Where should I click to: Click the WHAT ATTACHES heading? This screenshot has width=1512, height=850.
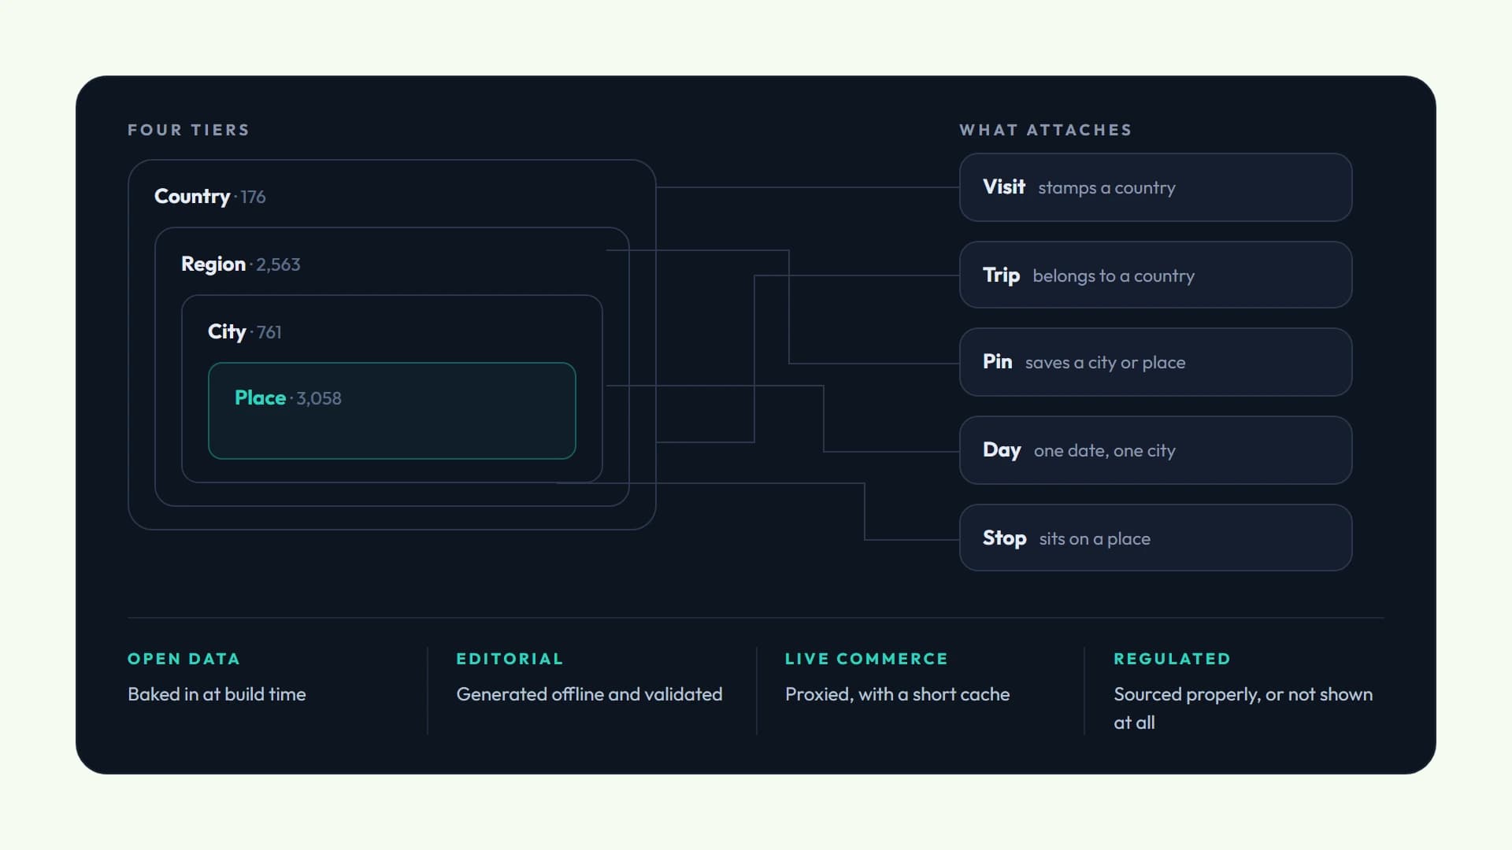(x=1045, y=130)
